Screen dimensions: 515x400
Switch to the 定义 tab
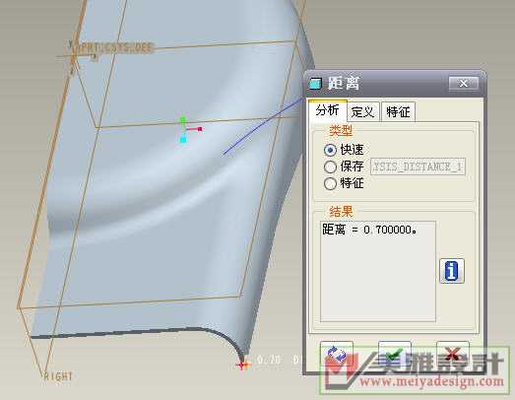coord(363,112)
